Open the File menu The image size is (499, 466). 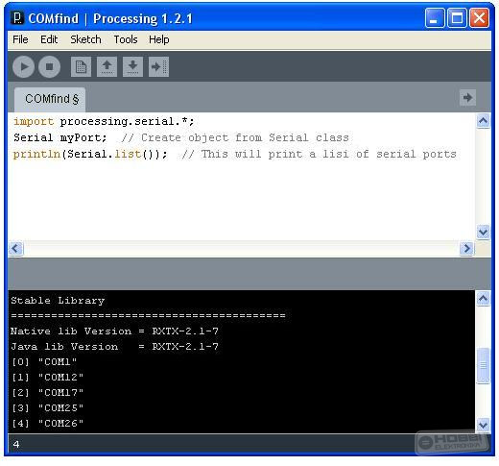pos(20,39)
